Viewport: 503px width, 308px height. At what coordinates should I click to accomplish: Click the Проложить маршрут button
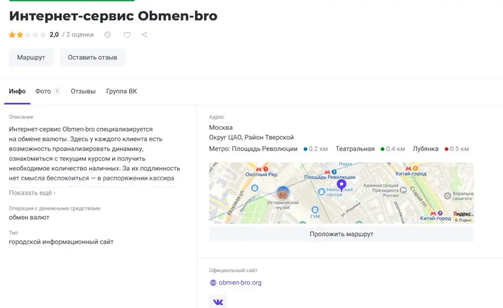tap(341, 234)
